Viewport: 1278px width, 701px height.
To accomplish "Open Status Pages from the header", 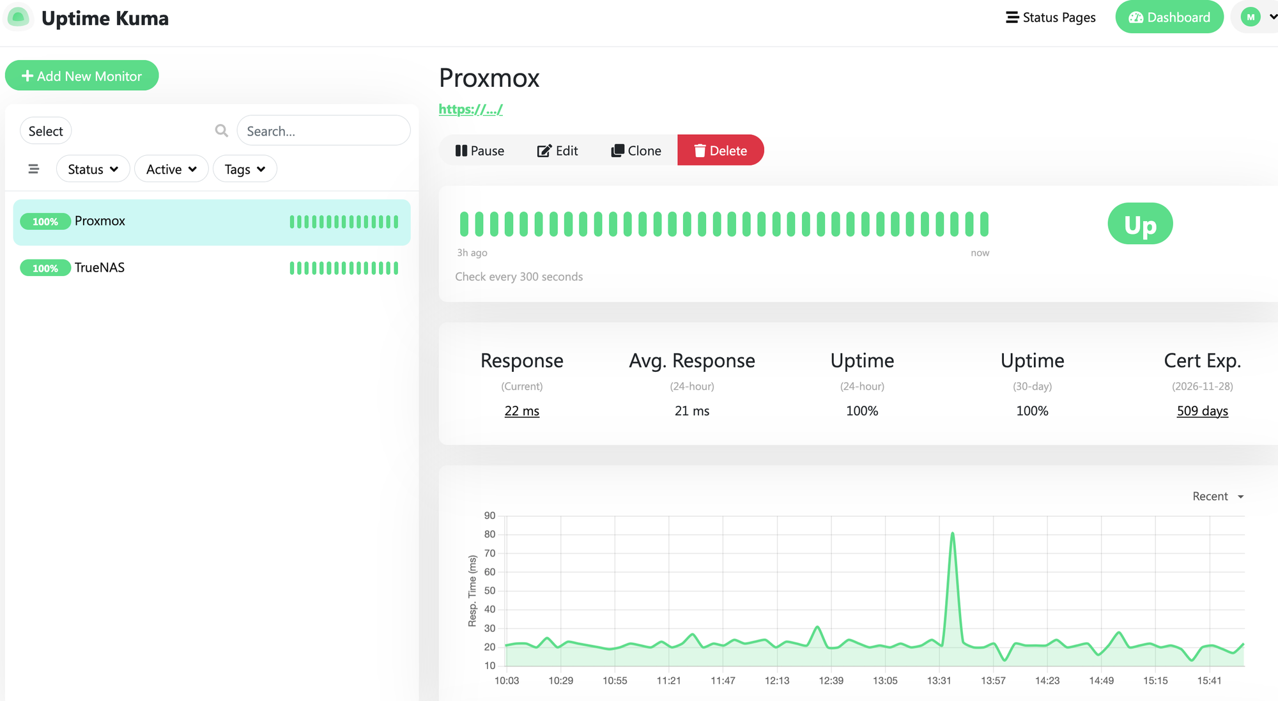I will point(1051,17).
